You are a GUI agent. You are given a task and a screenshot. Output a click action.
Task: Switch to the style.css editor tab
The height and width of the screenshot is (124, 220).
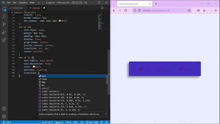36,8
